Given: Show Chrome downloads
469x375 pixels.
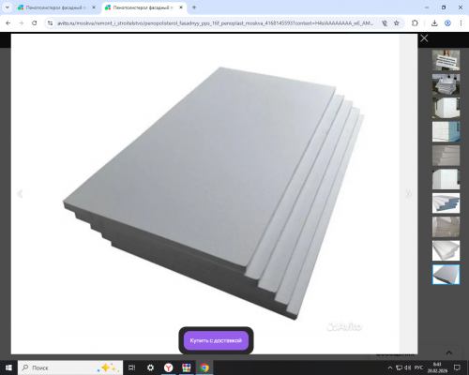Looking at the screenshot, I should [x=434, y=23].
